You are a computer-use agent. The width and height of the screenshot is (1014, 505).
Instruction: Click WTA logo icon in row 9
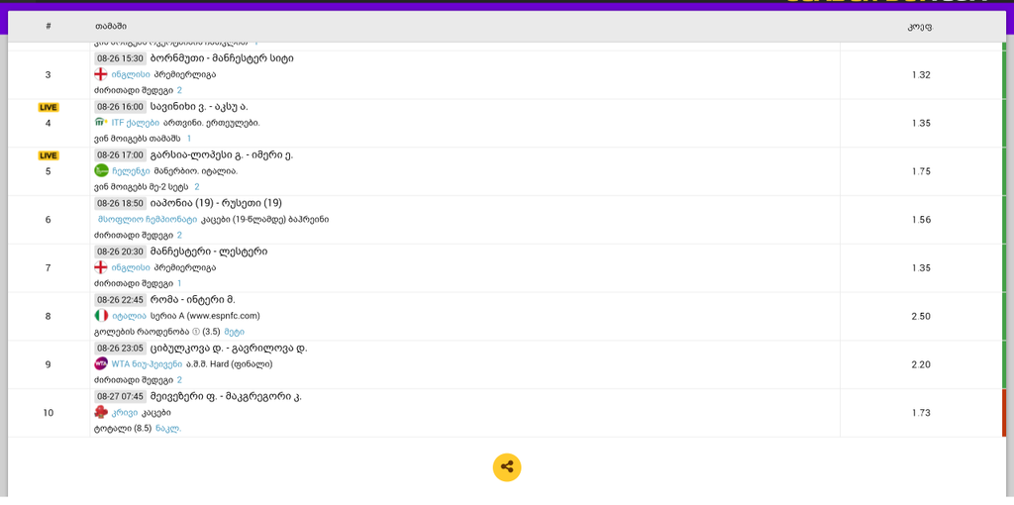(x=101, y=363)
